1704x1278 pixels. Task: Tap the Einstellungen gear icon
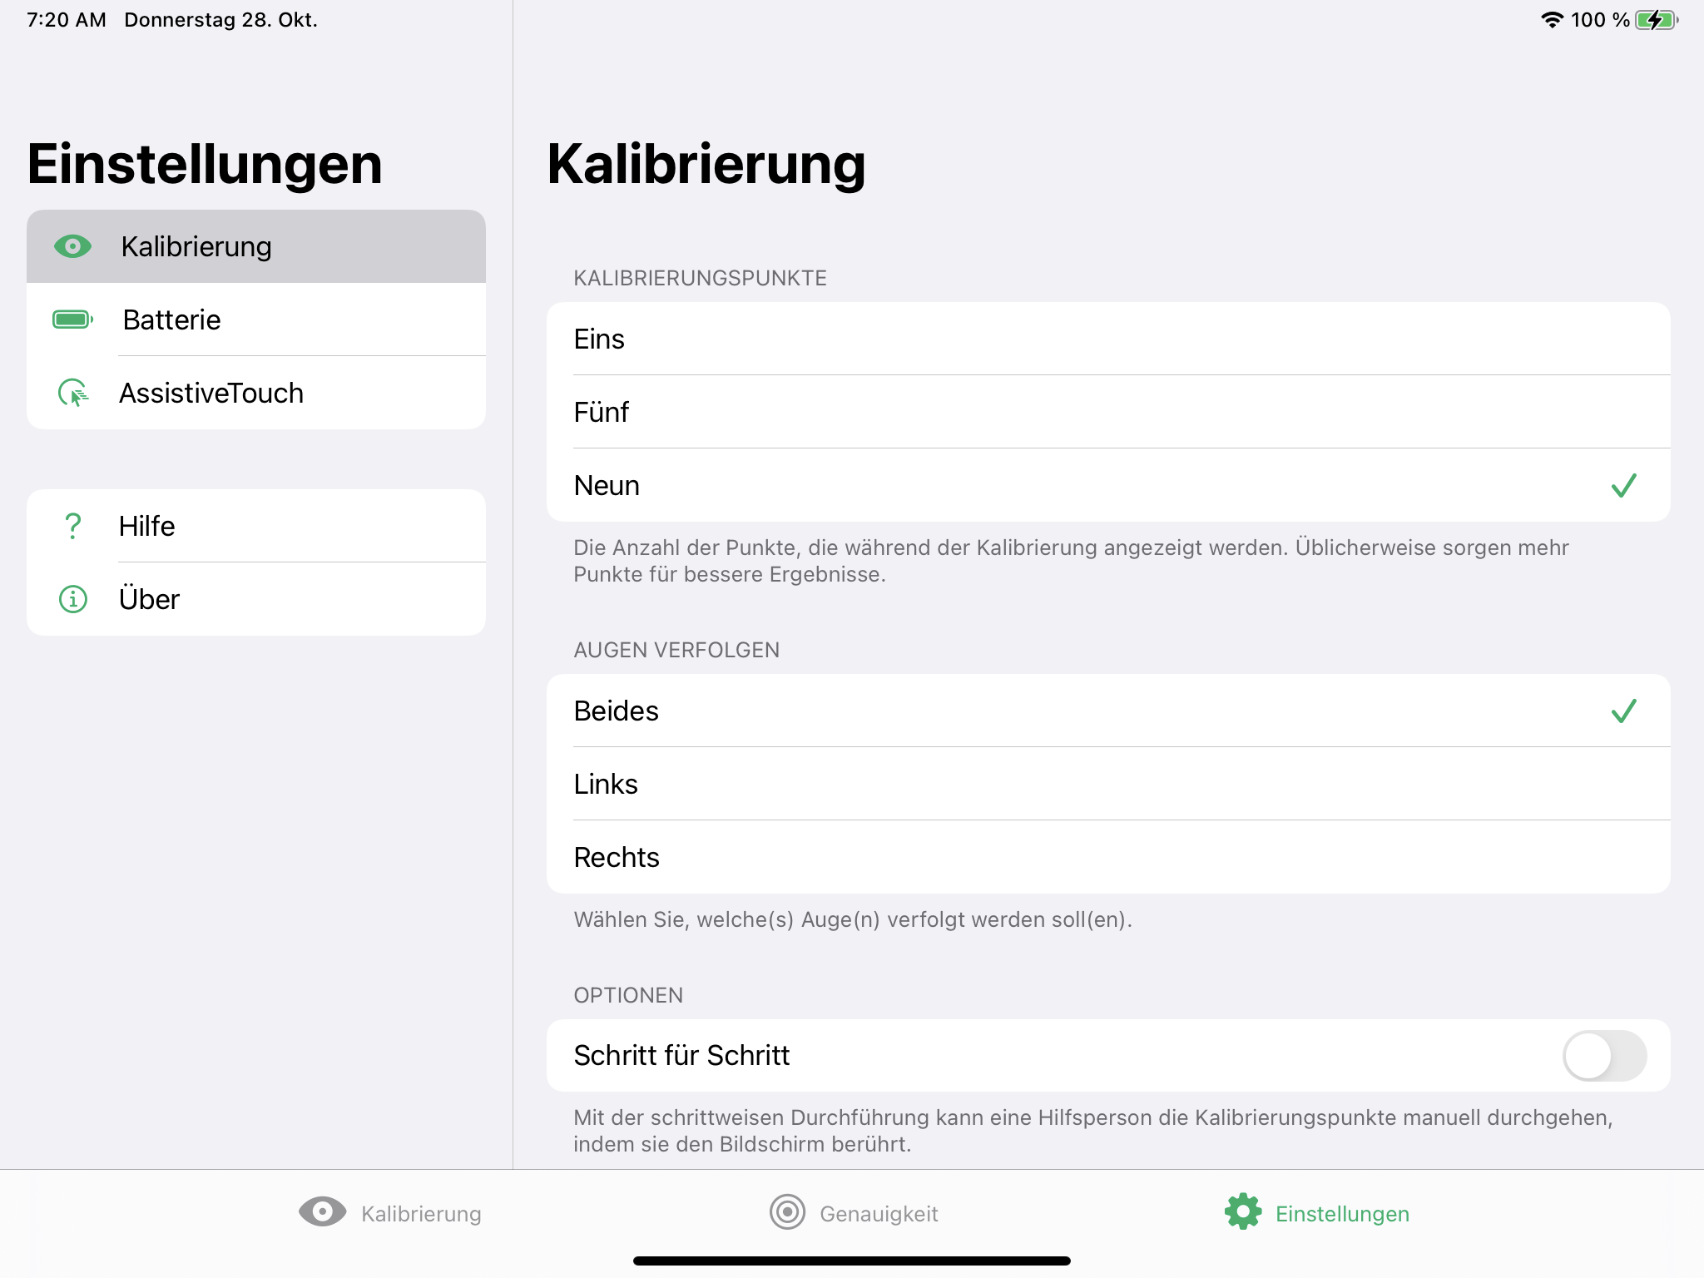pyautogui.click(x=1243, y=1212)
